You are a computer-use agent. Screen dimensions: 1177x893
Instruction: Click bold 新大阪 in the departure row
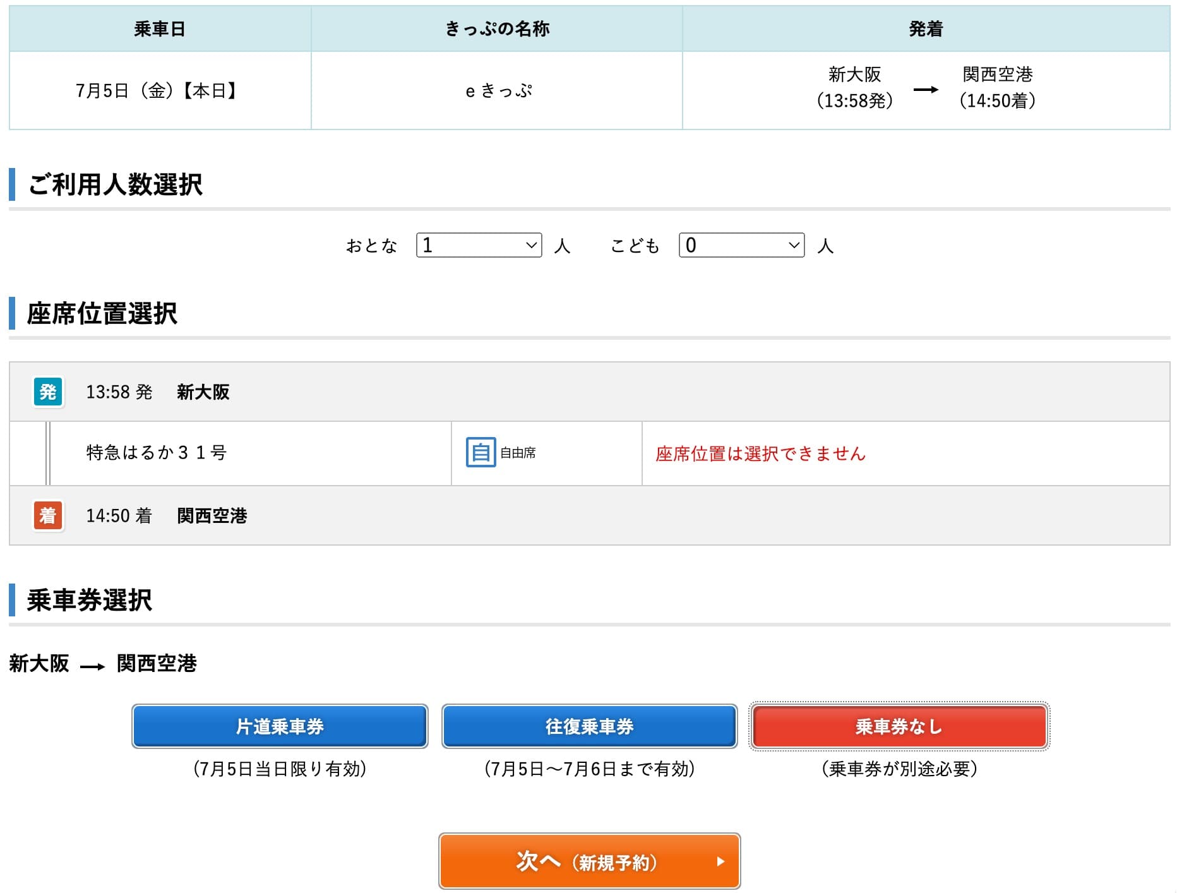click(x=203, y=392)
